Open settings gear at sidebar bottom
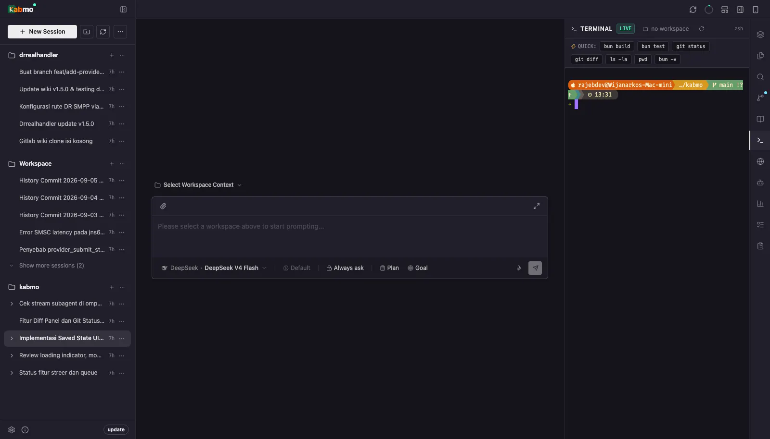This screenshot has height=439, width=770. coord(12,430)
